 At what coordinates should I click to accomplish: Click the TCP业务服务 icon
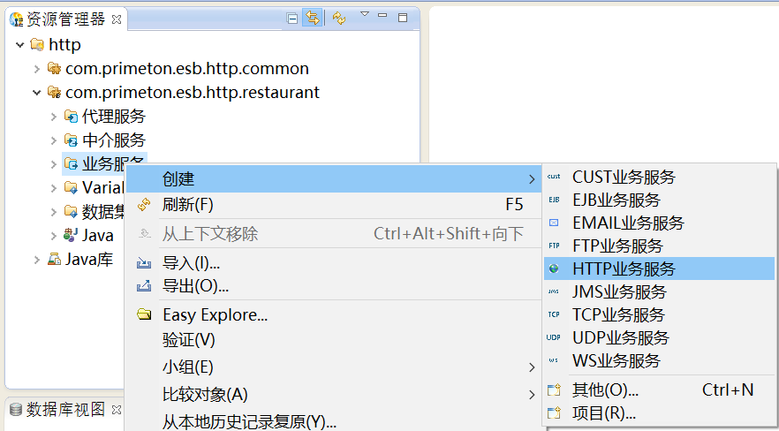(x=554, y=314)
